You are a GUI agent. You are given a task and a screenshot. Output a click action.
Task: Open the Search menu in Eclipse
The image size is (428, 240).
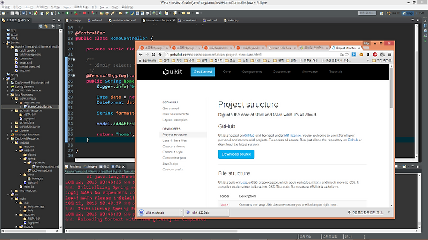(x=67, y=7)
